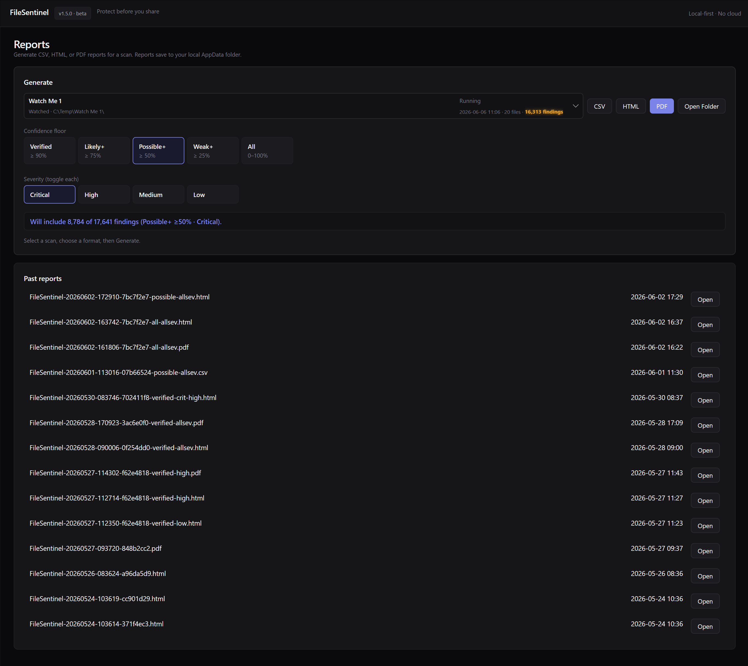This screenshot has width=748, height=666.
Task: Select filename FileSentinel-20260524-103619-cc901d29.html
Action: [97, 599]
